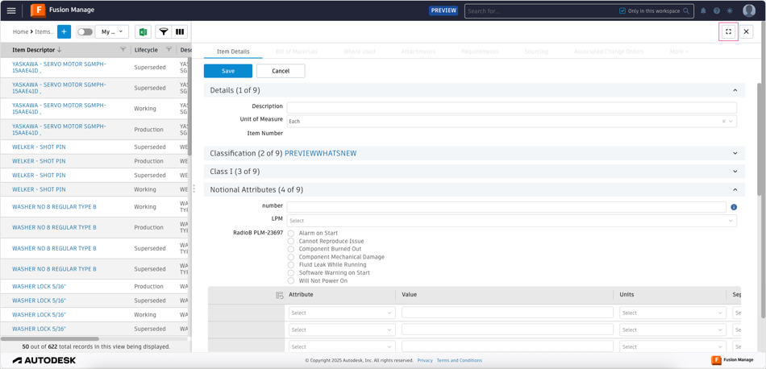Open the Working WASHER LOCK 5/16" item
766x369 pixels.
pos(39,315)
